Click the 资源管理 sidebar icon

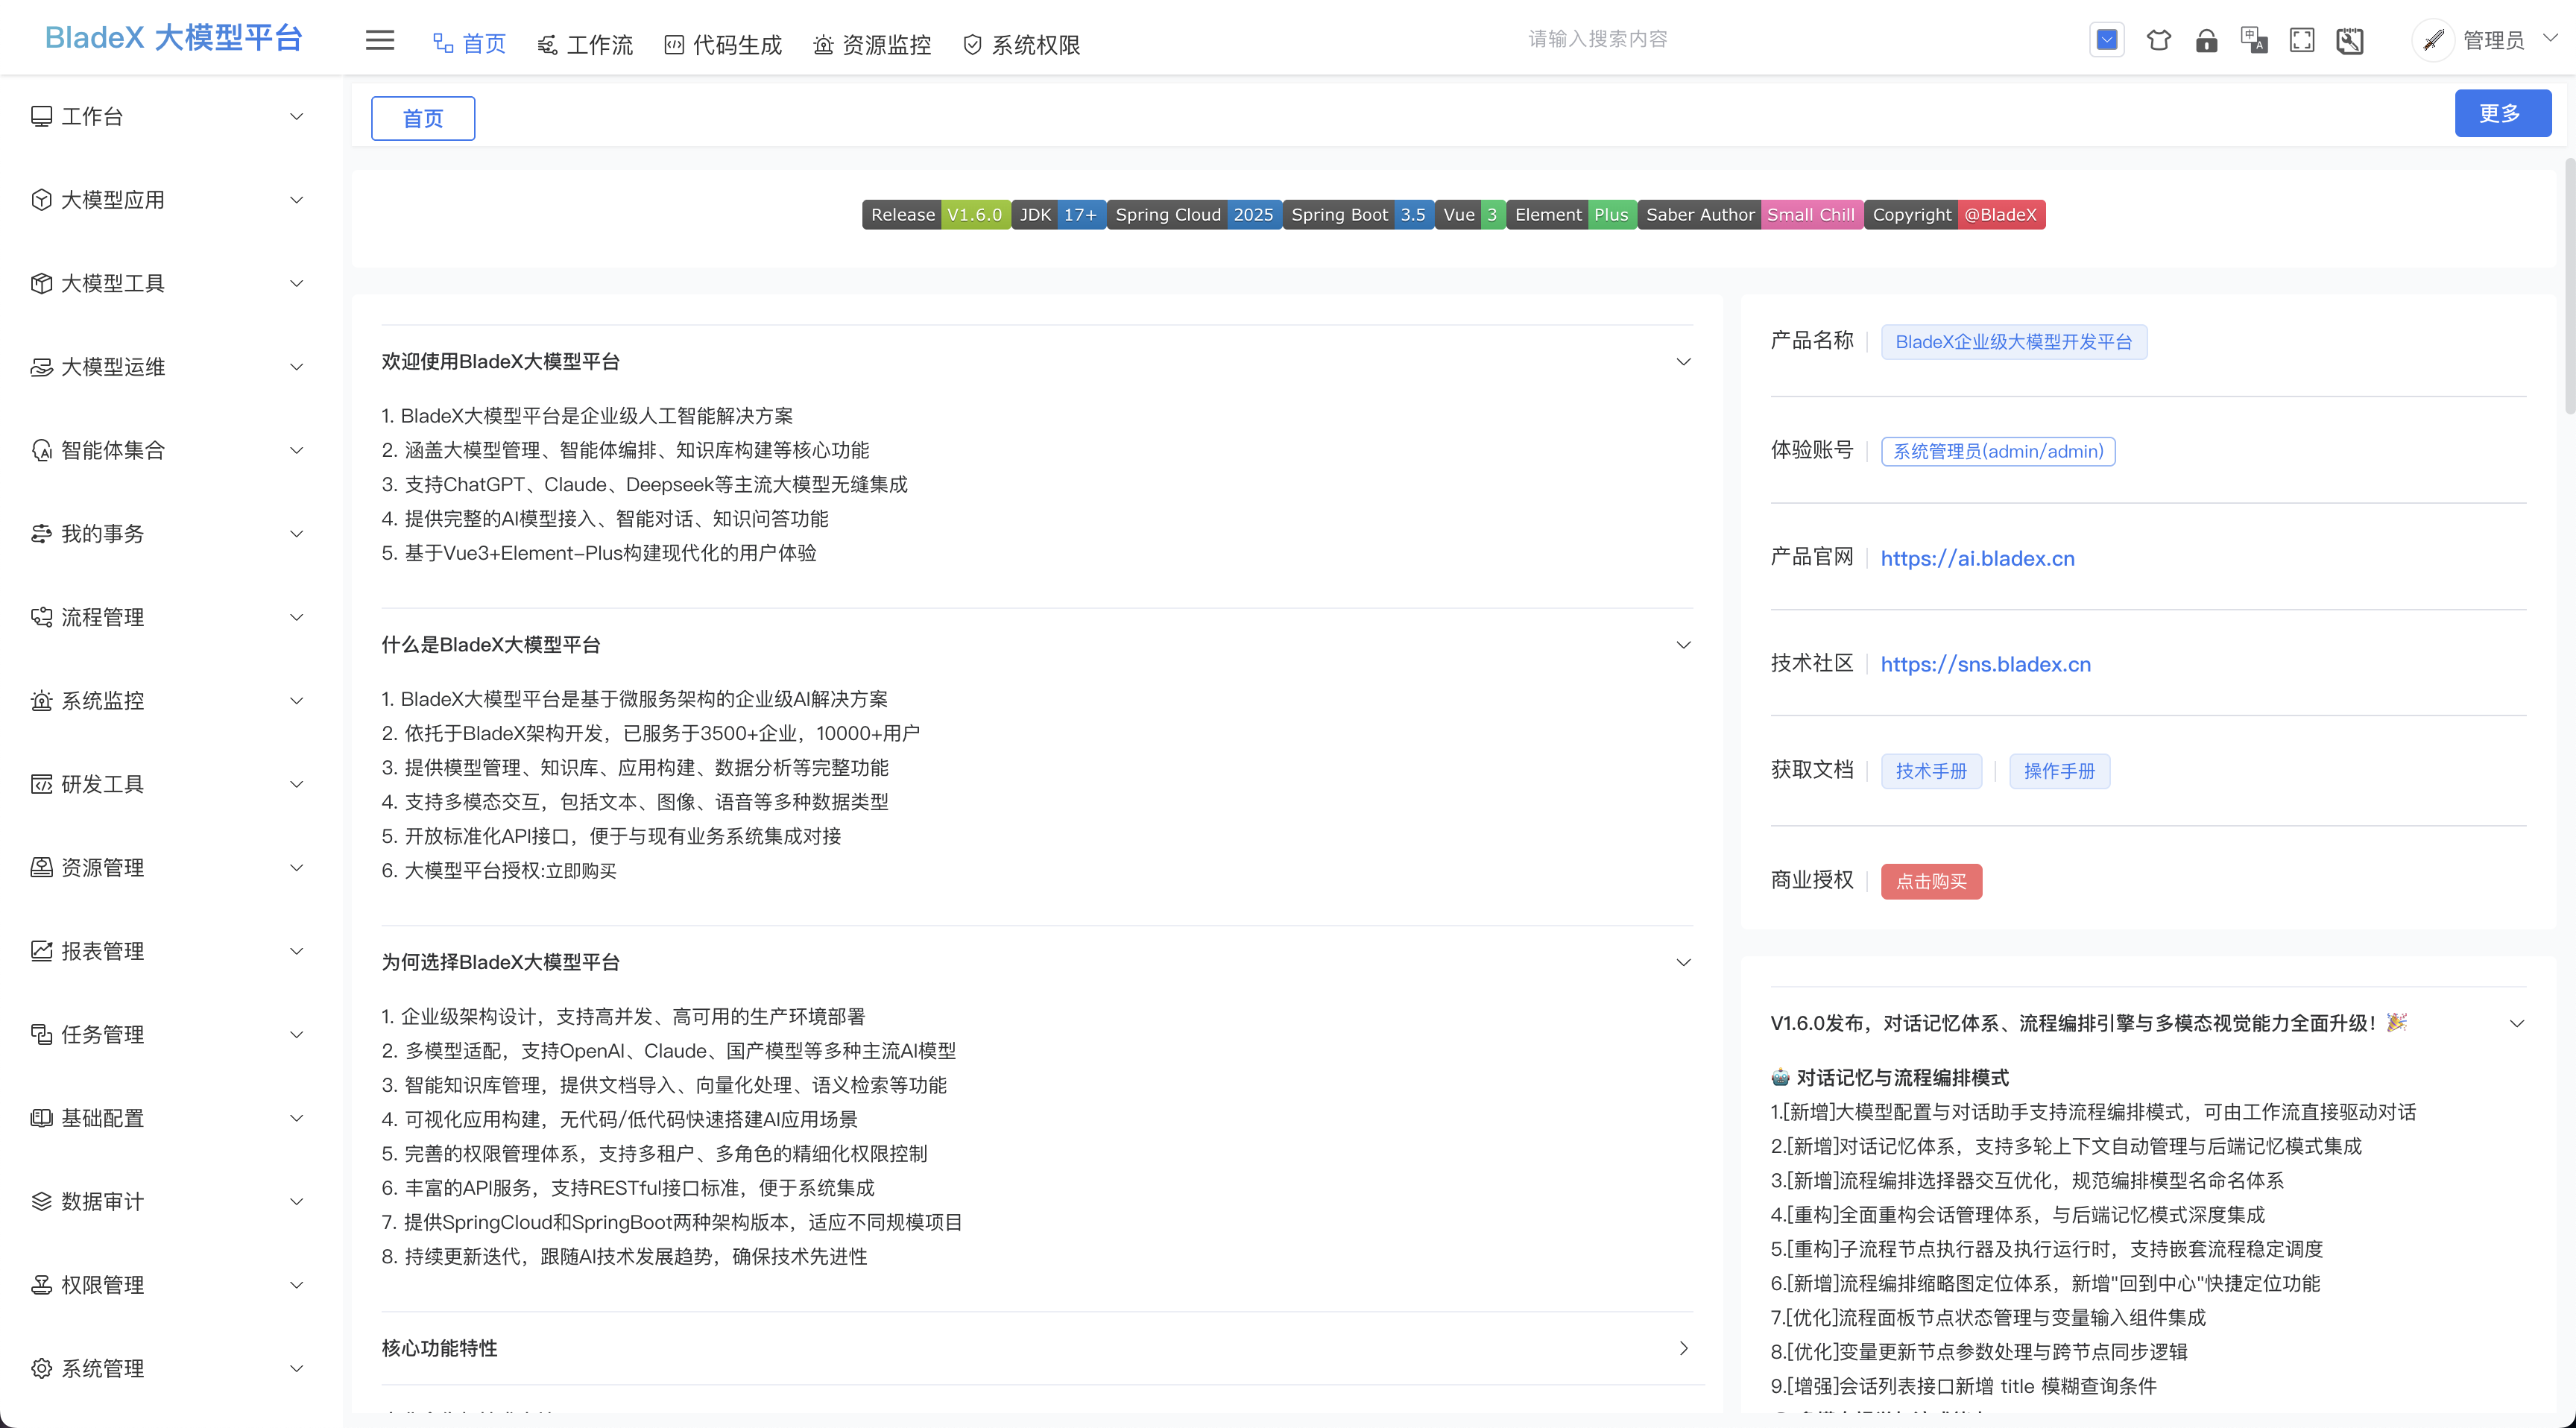[41, 867]
